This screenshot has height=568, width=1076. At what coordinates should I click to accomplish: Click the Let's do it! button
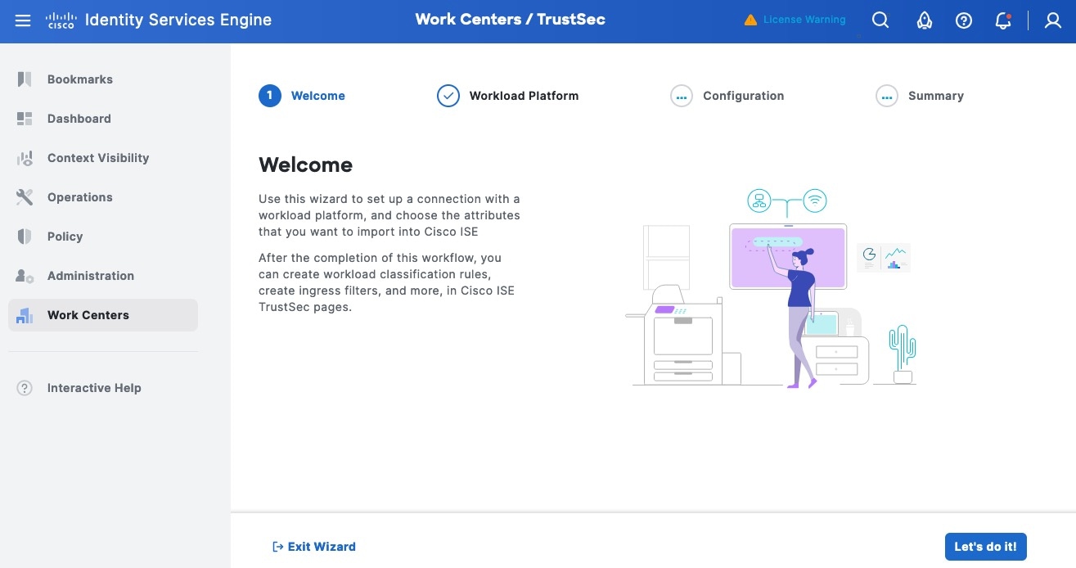click(x=985, y=547)
